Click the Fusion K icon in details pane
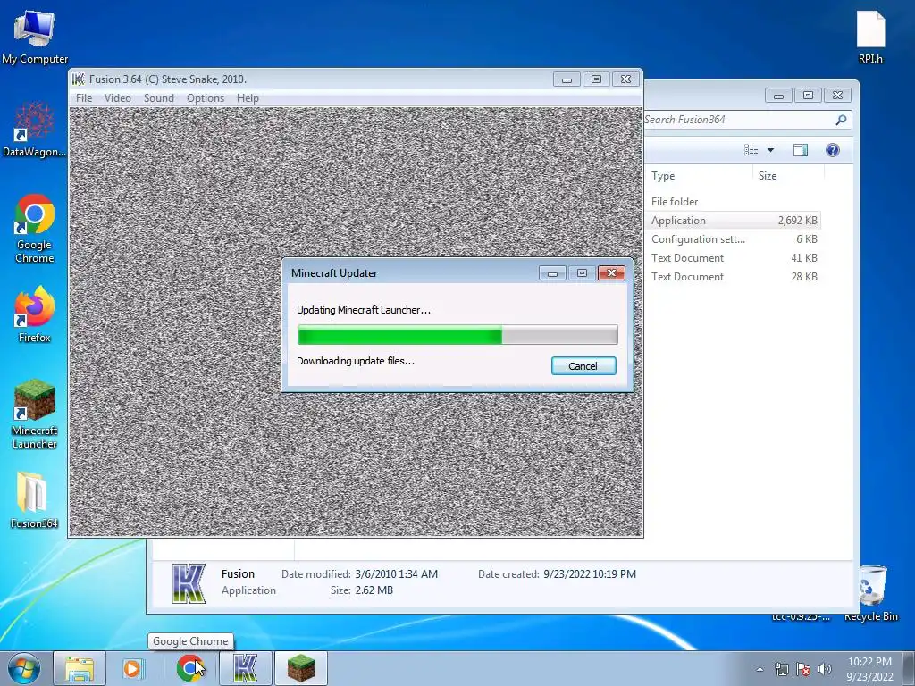Viewport: 915px width, 686px height. pyautogui.click(x=189, y=582)
